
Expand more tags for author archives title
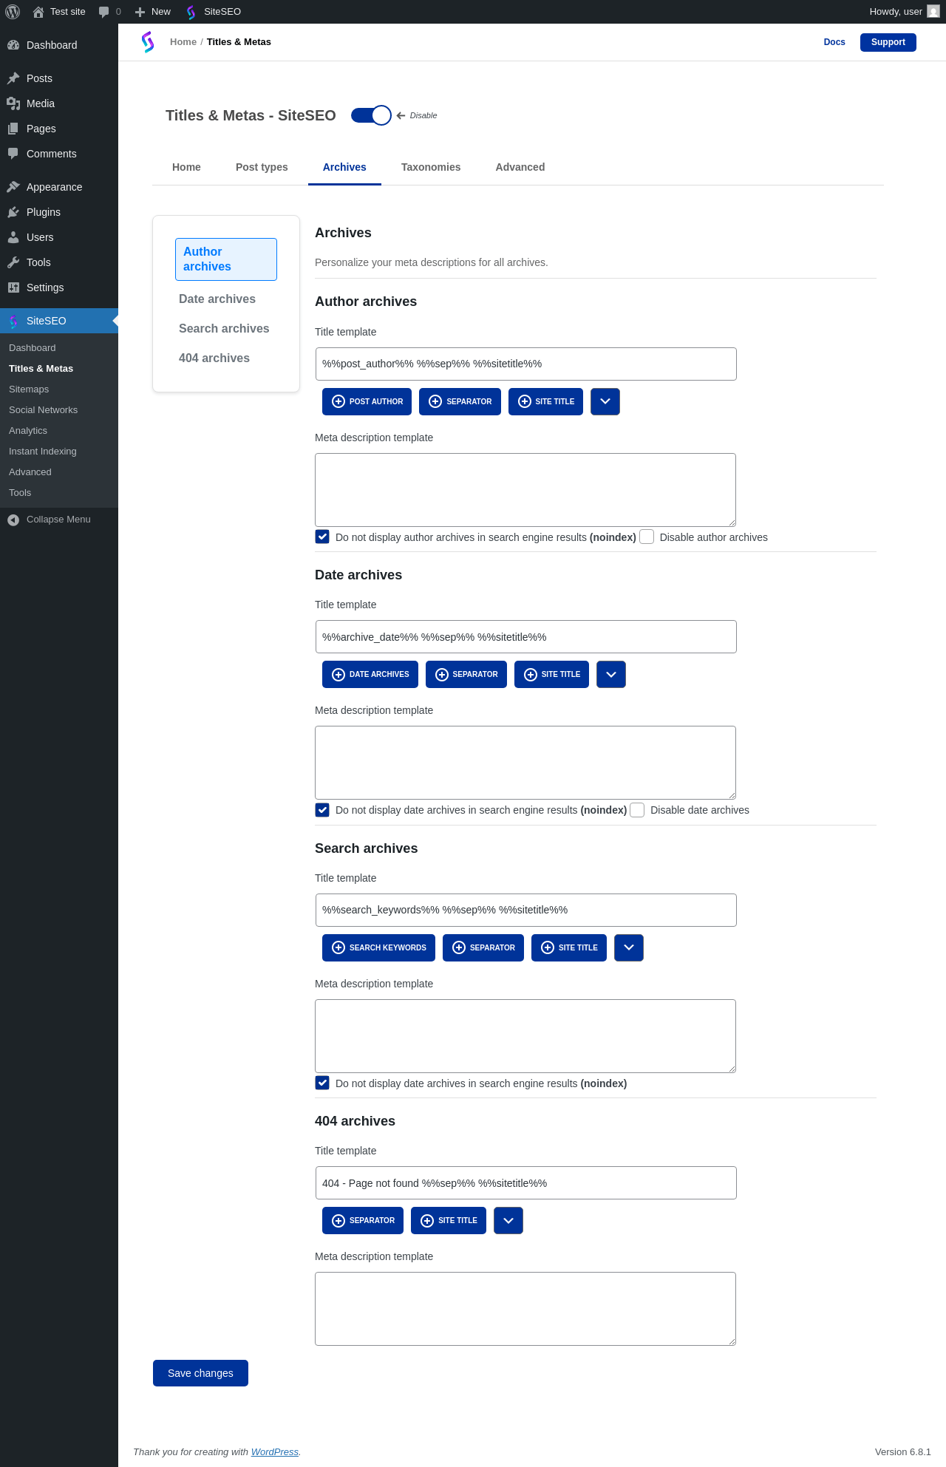pos(605,401)
